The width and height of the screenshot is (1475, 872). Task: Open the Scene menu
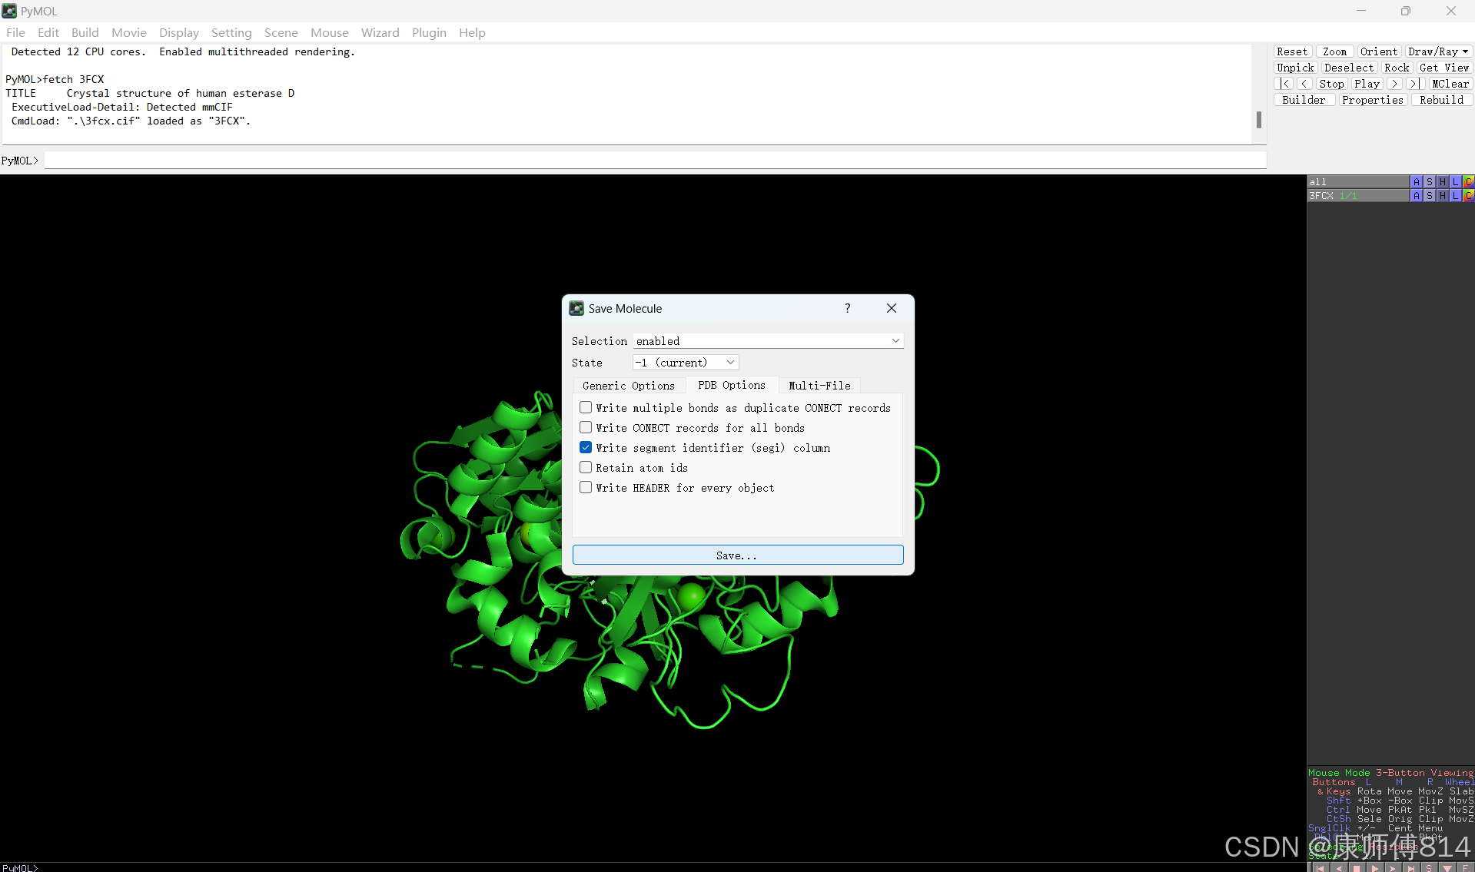[x=281, y=32]
